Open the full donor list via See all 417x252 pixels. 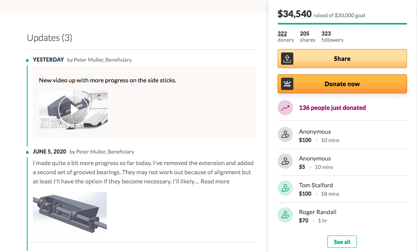[342, 242]
